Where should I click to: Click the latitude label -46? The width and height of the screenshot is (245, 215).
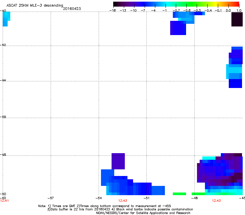pyautogui.click(x=3, y=117)
